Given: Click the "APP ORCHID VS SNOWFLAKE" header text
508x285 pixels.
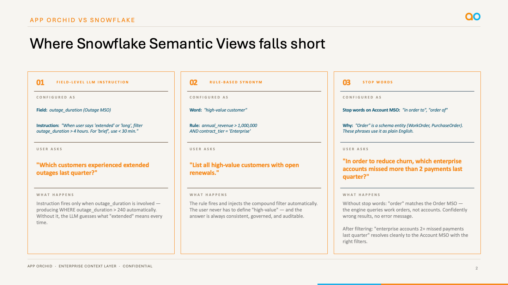Looking at the screenshot, I should point(83,20).
